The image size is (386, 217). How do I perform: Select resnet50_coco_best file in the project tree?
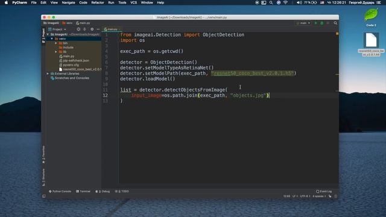tap(80, 69)
